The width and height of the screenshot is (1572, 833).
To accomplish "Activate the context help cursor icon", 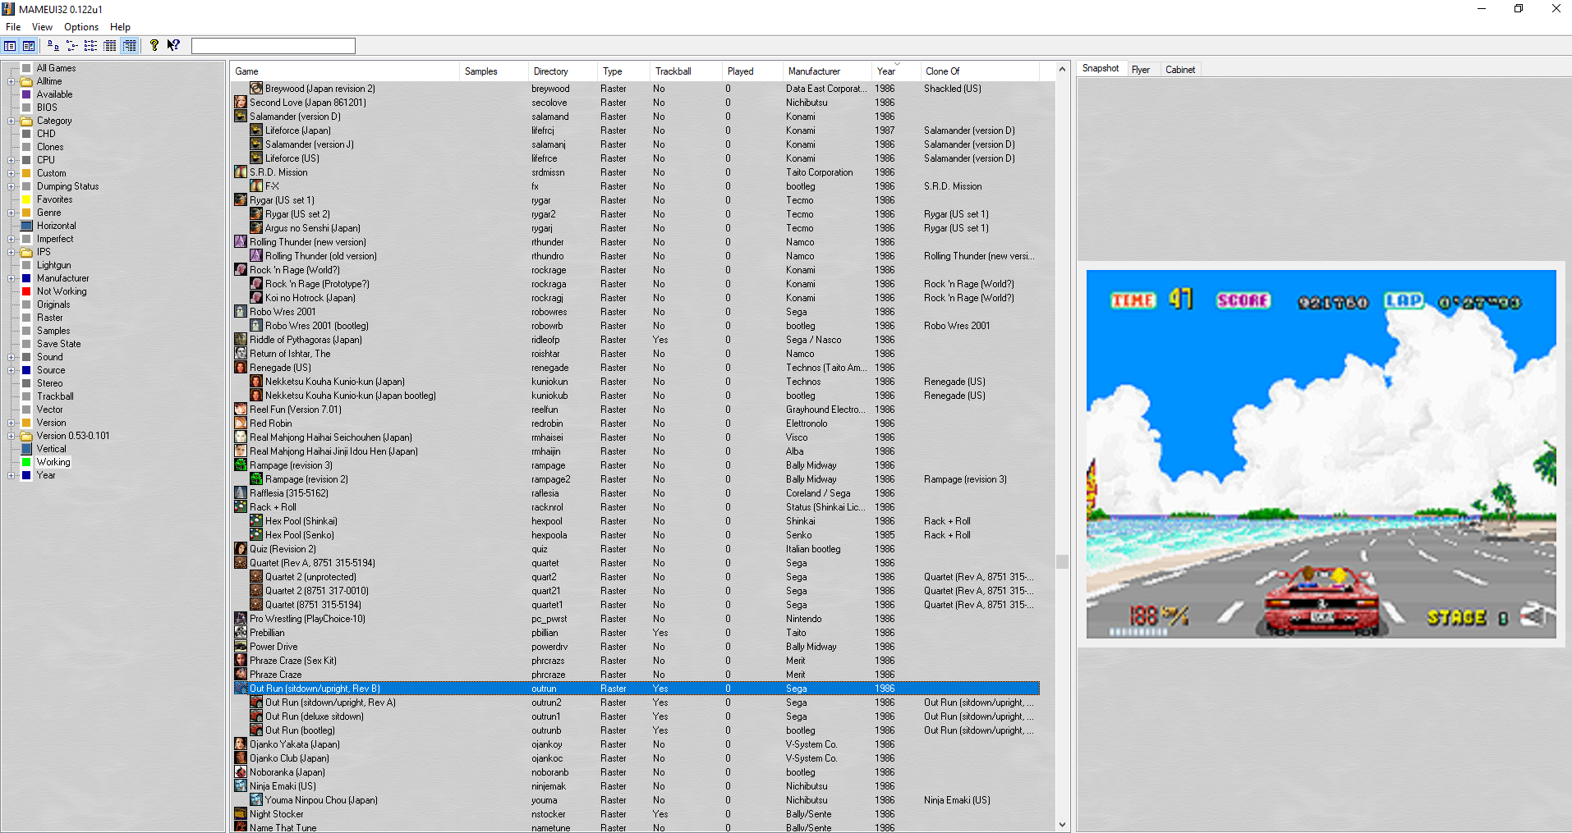I will (x=173, y=46).
